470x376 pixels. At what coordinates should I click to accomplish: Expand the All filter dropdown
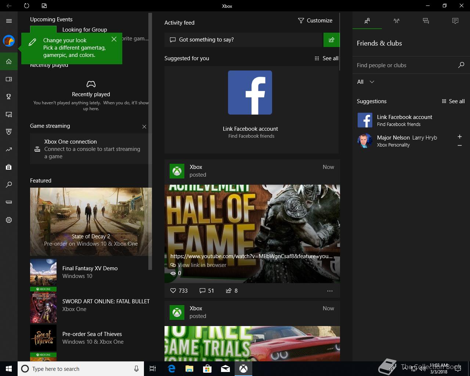pos(366,82)
